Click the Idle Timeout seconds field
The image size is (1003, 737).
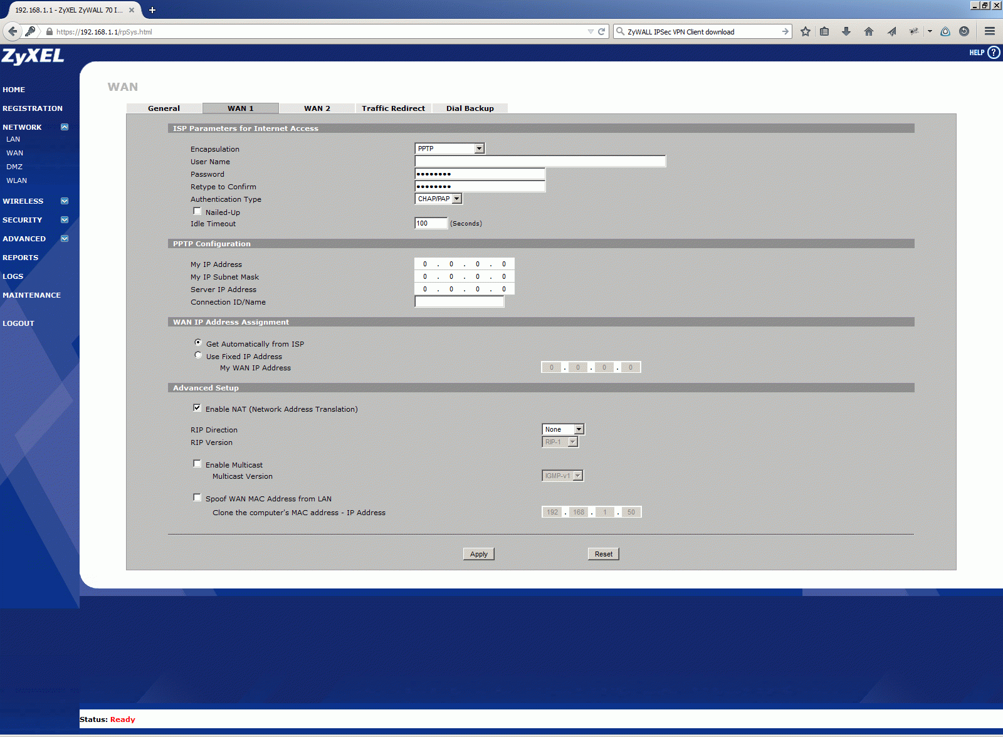click(x=431, y=223)
